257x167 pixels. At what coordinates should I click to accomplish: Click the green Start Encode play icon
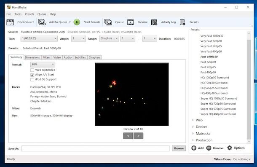[77, 22]
